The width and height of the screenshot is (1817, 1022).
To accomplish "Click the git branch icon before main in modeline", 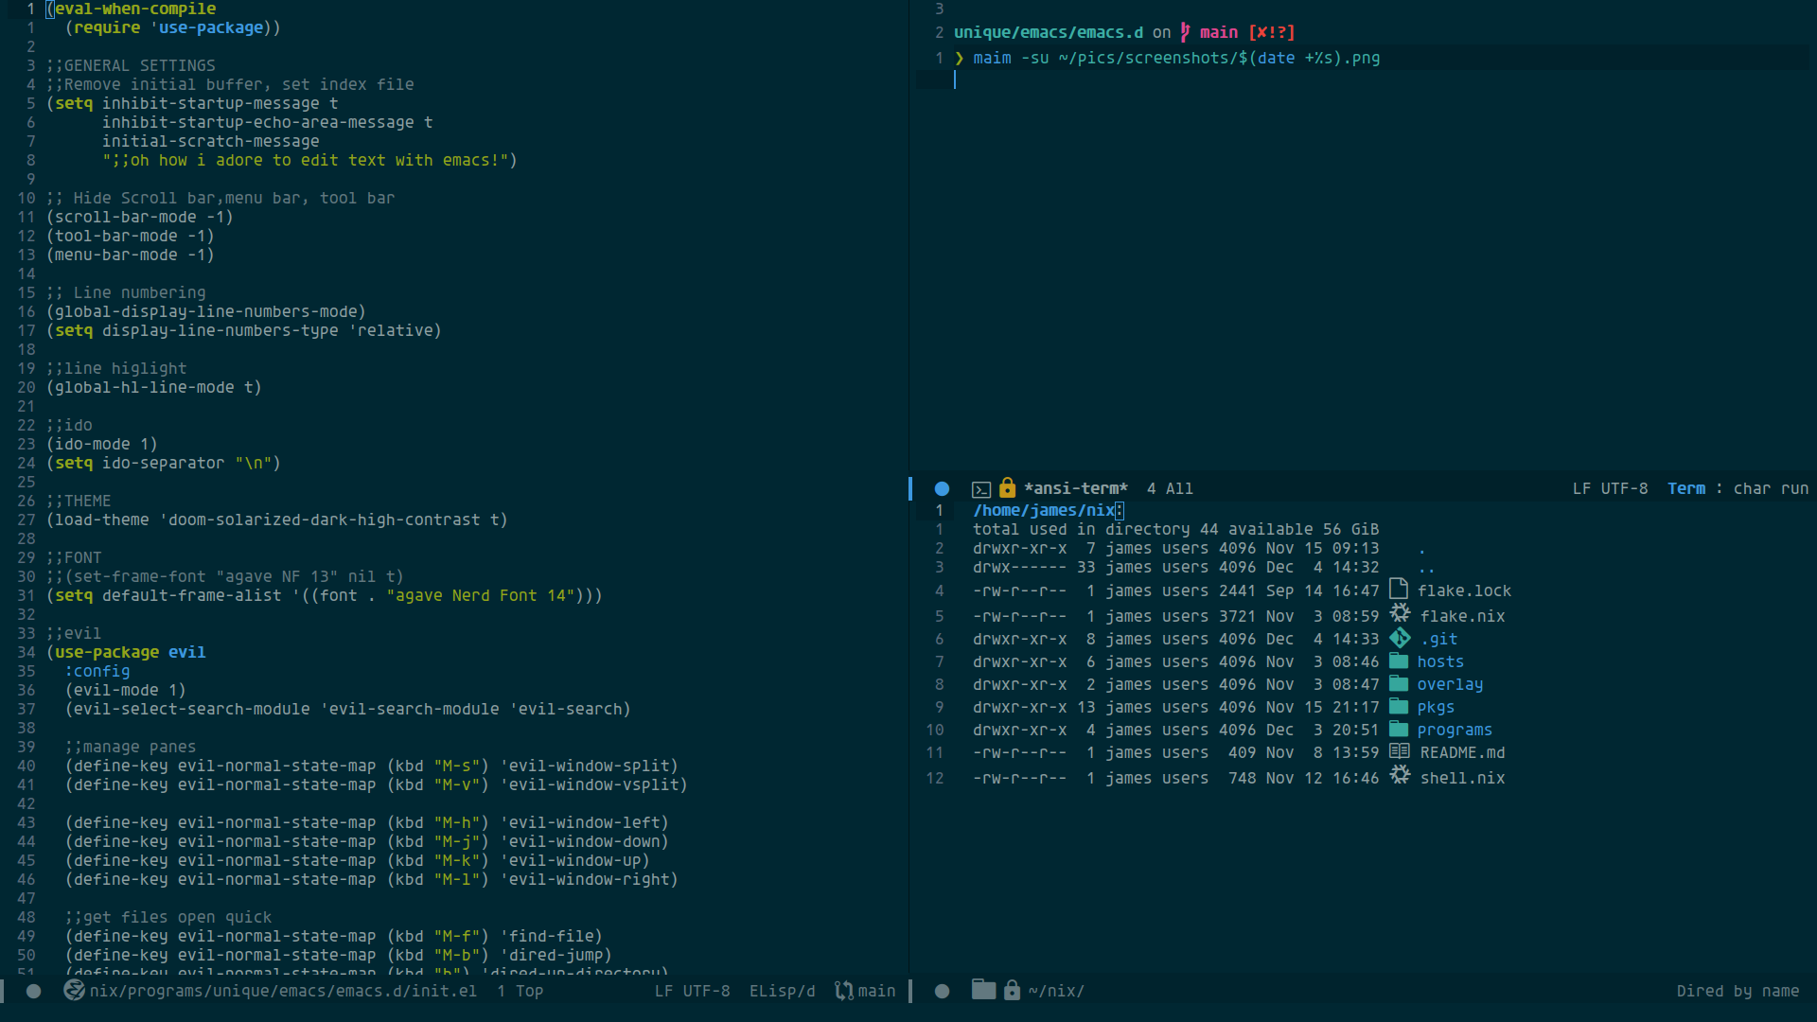I will (x=843, y=991).
